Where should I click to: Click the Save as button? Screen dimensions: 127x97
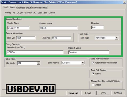click(73, 93)
